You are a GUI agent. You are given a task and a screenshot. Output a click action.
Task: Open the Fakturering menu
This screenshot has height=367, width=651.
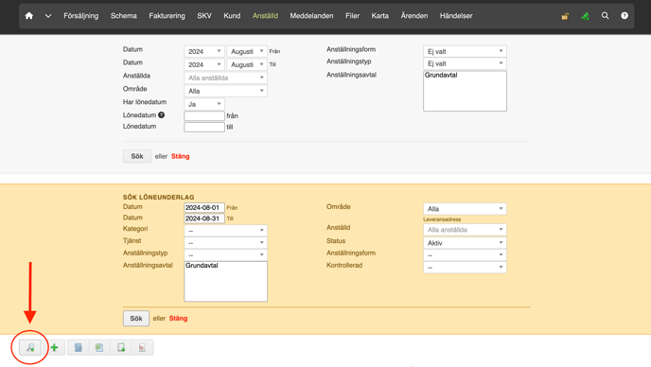pyautogui.click(x=167, y=16)
